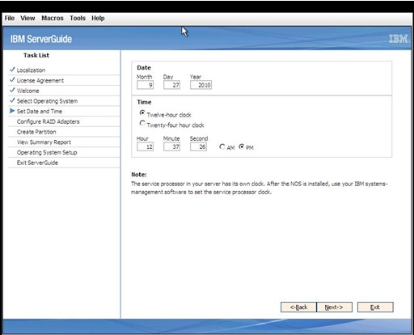Click the IBM logo in the header
This screenshot has height=335, width=414.
pos(399,39)
